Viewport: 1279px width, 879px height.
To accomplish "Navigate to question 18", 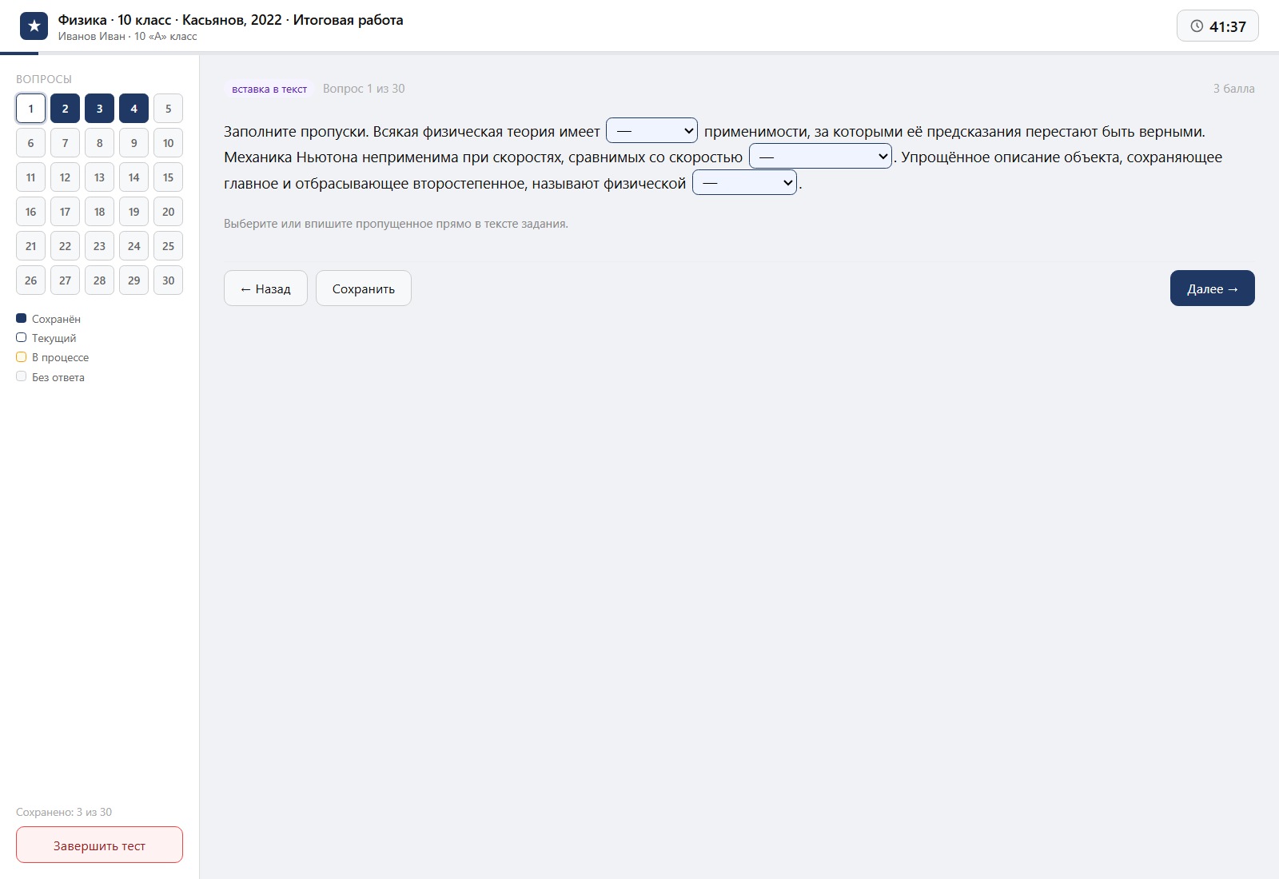I will pyautogui.click(x=99, y=212).
